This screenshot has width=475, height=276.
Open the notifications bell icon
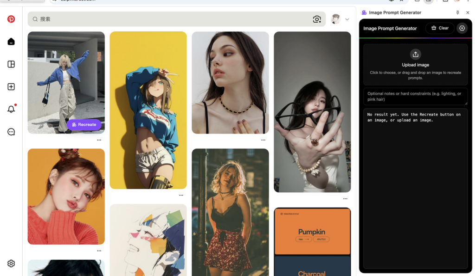tap(11, 109)
